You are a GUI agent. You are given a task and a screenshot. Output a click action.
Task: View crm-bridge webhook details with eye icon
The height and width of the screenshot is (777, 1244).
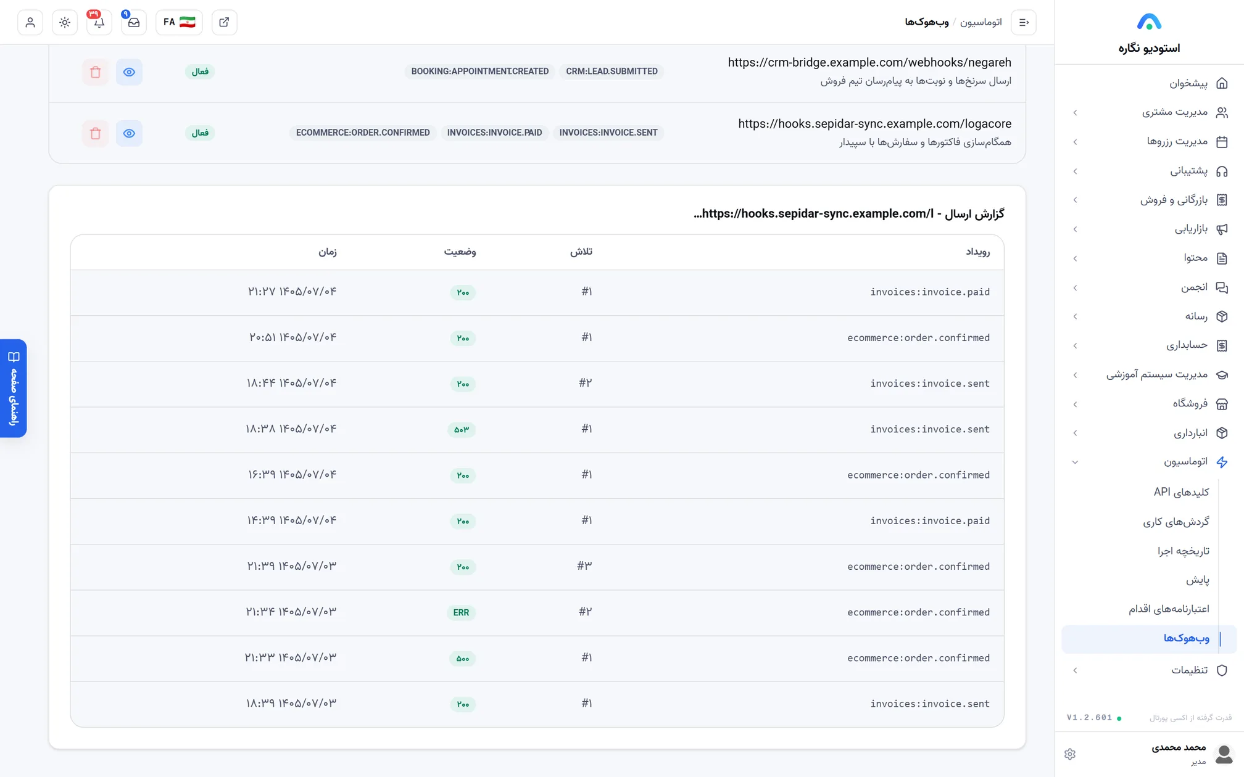coord(129,72)
